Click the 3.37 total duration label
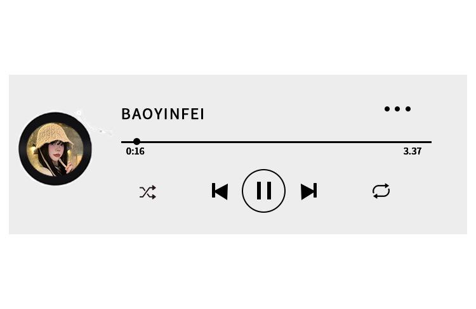Viewport: 476px width, 309px height. [x=413, y=151]
